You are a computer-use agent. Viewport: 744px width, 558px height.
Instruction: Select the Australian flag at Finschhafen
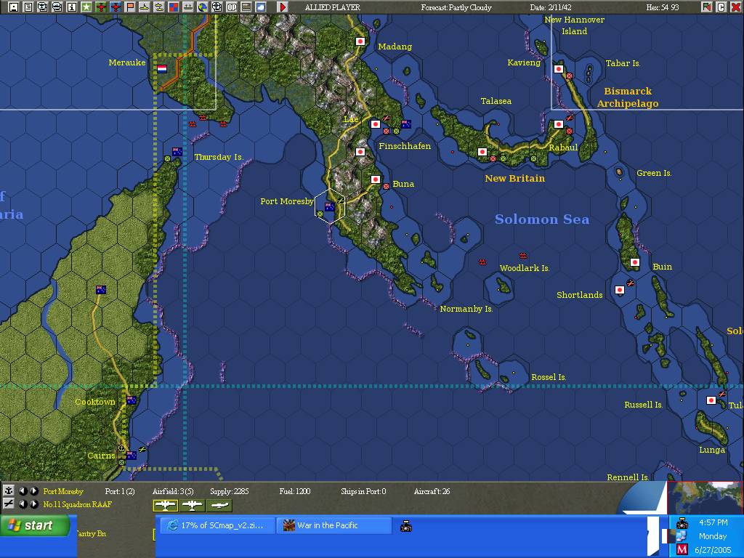406,124
